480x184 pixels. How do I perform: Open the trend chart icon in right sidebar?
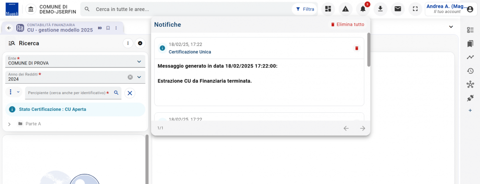(470, 57)
